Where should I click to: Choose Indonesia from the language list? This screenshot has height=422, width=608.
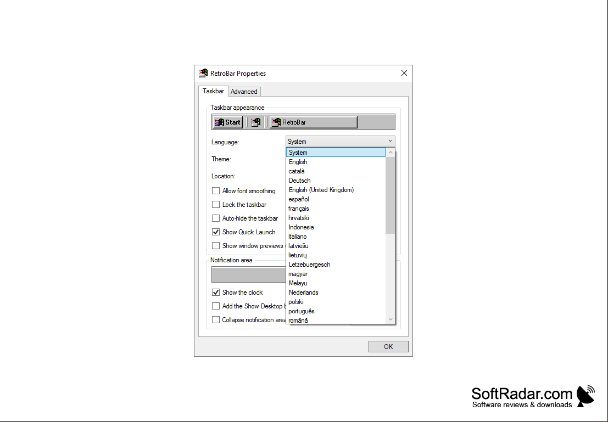pyautogui.click(x=336, y=227)
